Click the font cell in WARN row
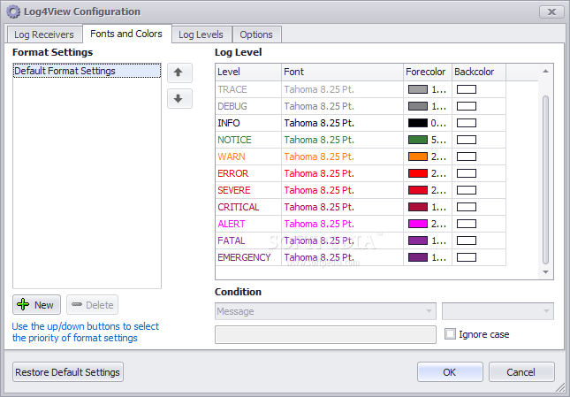The width and height of the screenshot is (570, 397). (342, 157)
